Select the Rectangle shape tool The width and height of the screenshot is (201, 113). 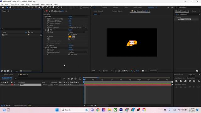pos(36,8)
